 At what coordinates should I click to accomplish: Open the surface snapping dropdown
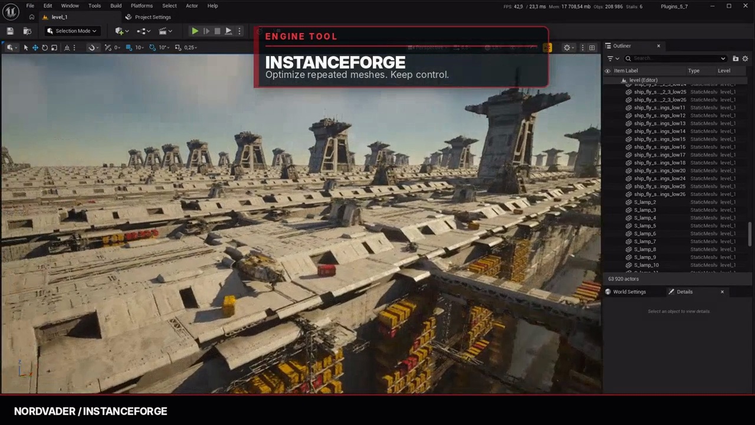pos(93,48)
